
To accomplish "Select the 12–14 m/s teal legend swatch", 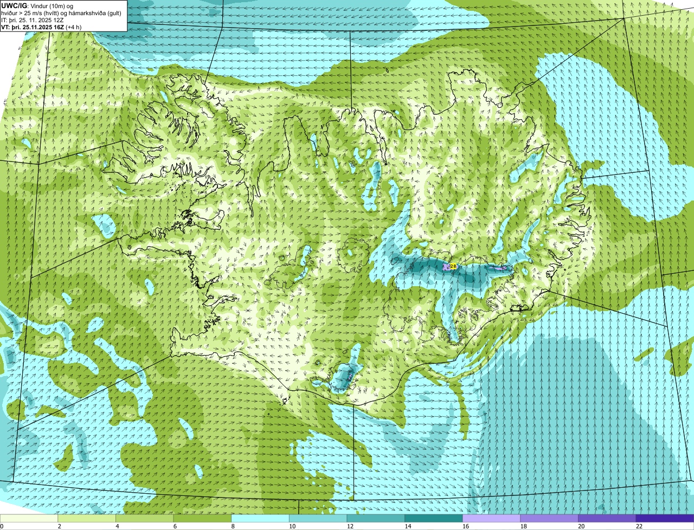I will point(376,518).
